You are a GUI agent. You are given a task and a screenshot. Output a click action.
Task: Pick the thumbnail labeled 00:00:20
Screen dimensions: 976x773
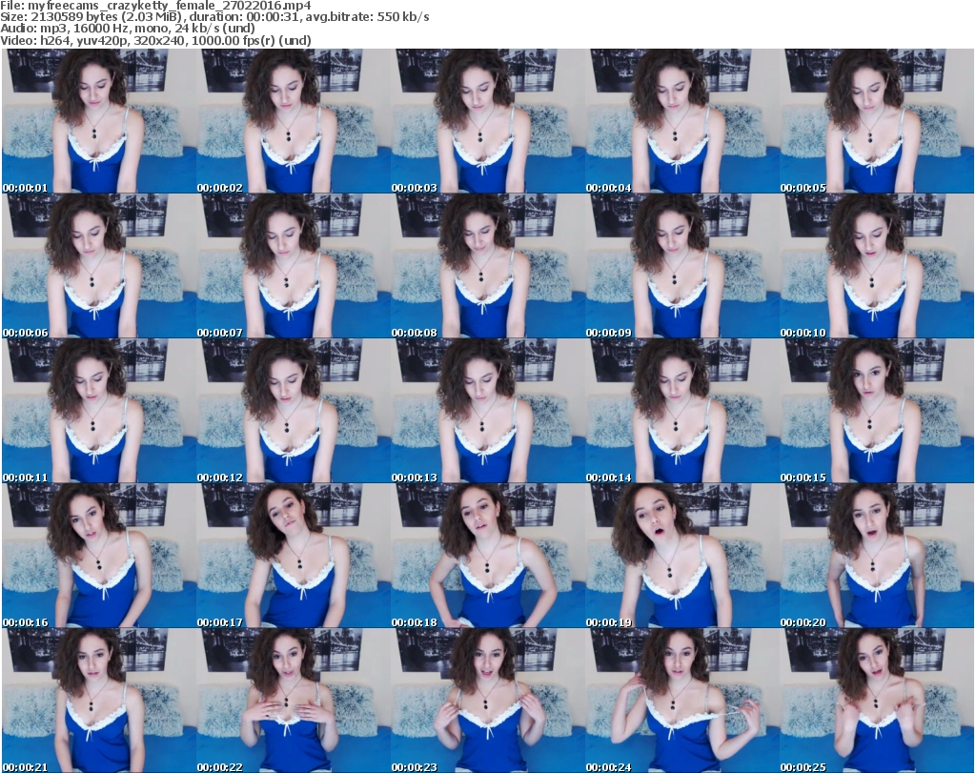click(x=876, y=556)
